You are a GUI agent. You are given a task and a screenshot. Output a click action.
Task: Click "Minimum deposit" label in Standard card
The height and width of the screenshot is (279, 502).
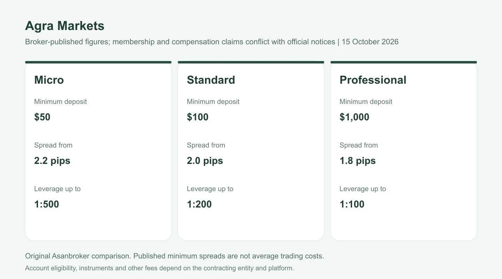[x=213, y=102]
